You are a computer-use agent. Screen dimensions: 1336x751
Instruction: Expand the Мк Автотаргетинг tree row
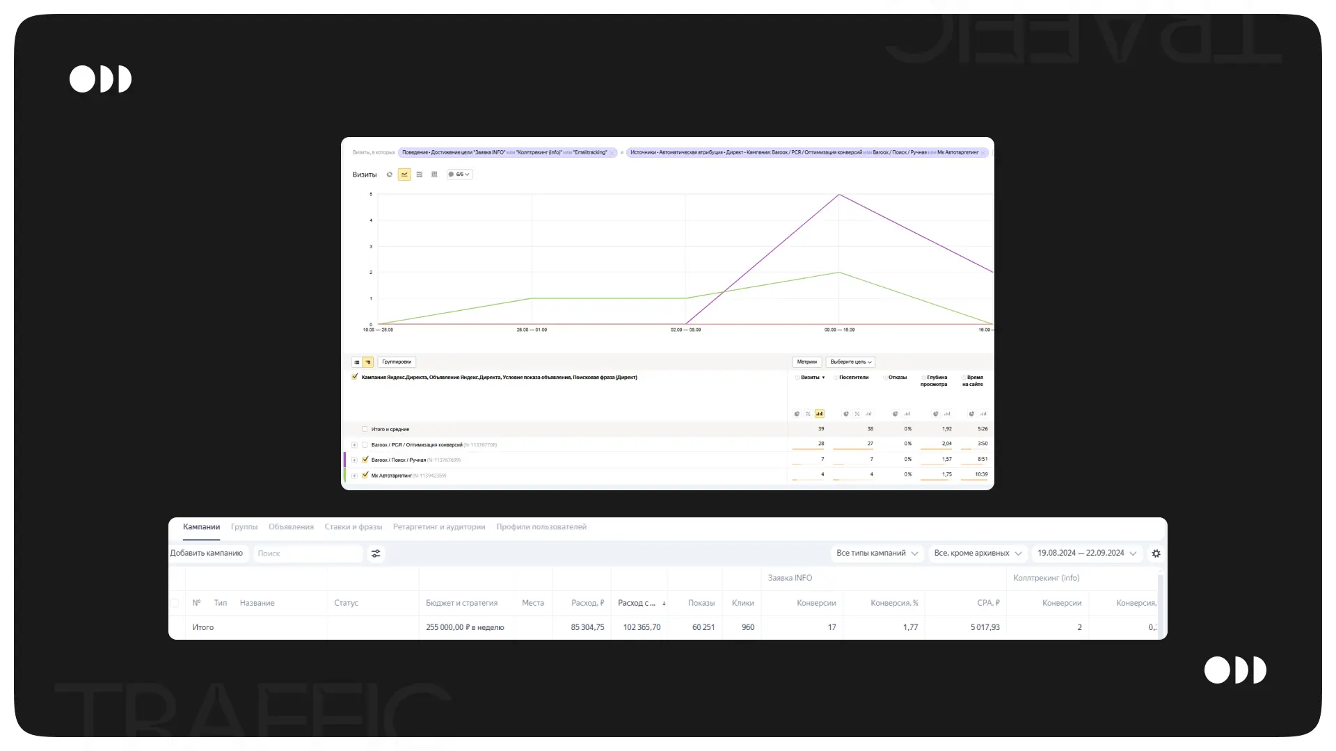354,476
